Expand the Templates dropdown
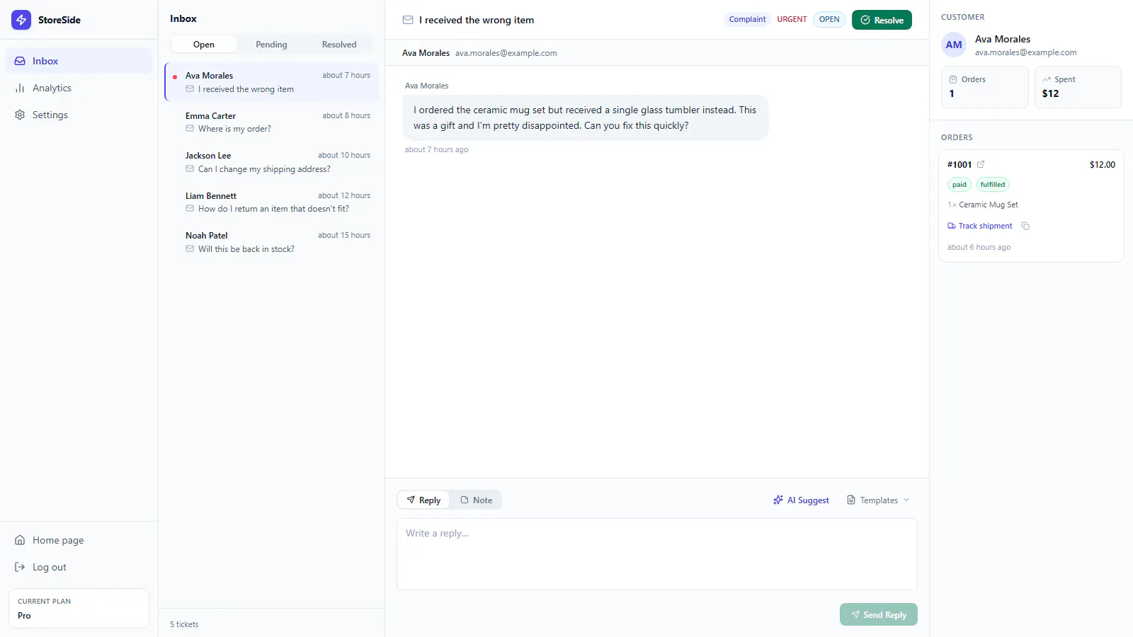 tap(878, 500)
